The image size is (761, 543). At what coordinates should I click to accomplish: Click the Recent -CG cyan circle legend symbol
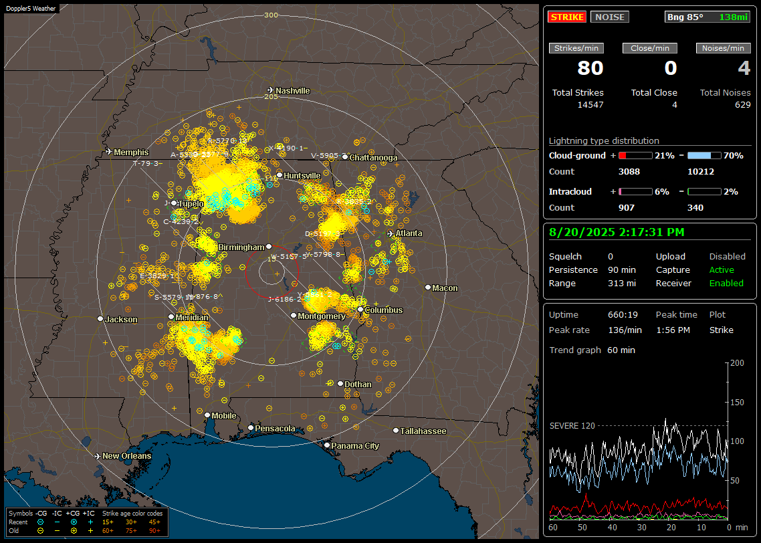pyautogui.click(x=40, y=522)
